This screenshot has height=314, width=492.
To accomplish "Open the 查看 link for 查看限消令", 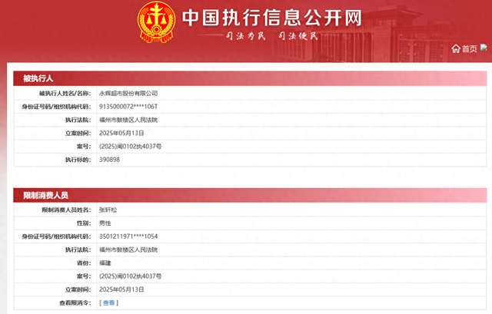I will (108, 302).
